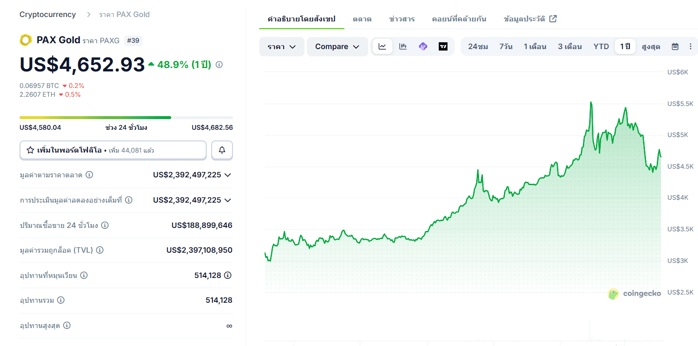The width and height of the screenshot is (698, 346).
Task: Open the ข่าวสาร tab
Action: [400, 18]
